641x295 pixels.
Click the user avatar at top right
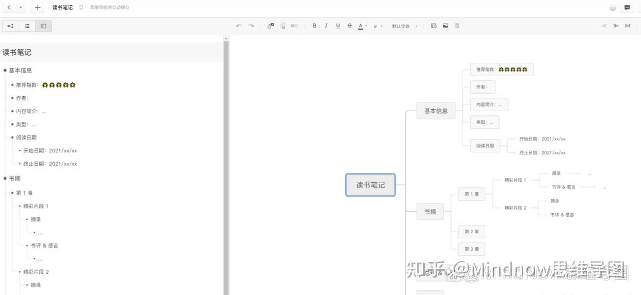click(x=613, y=8)
